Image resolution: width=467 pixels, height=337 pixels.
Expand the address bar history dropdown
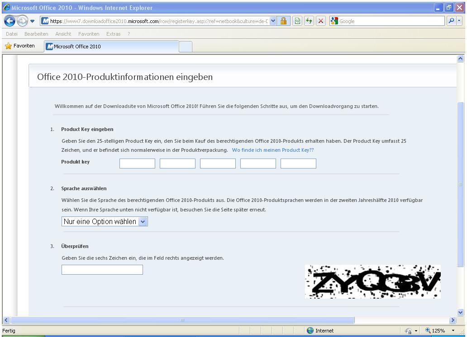pyautogui.click(x=273, y=21)
